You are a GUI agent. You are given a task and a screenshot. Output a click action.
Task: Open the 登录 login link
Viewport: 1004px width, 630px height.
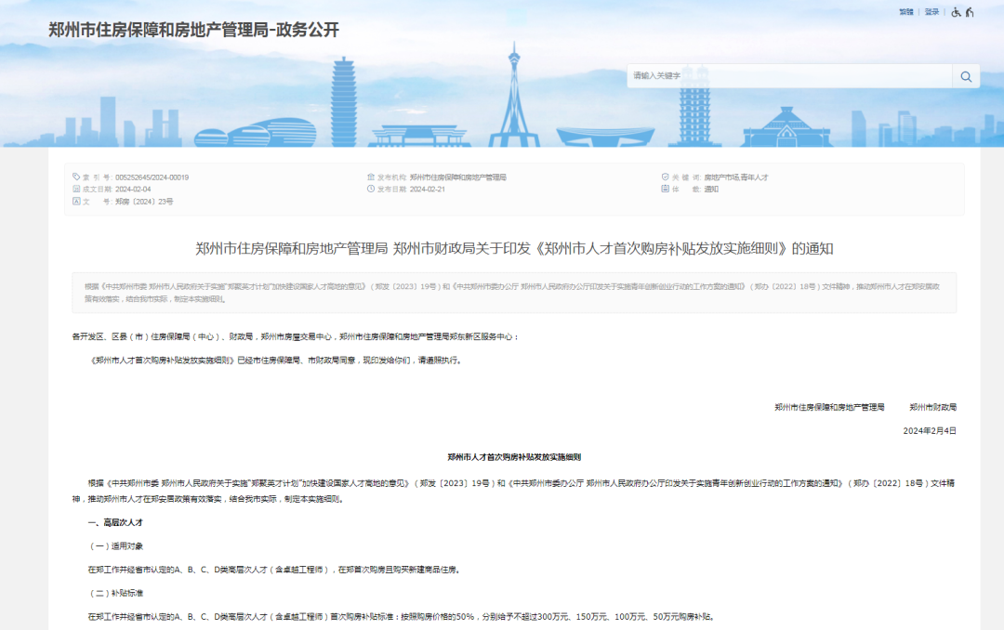(x=931, y=12)
